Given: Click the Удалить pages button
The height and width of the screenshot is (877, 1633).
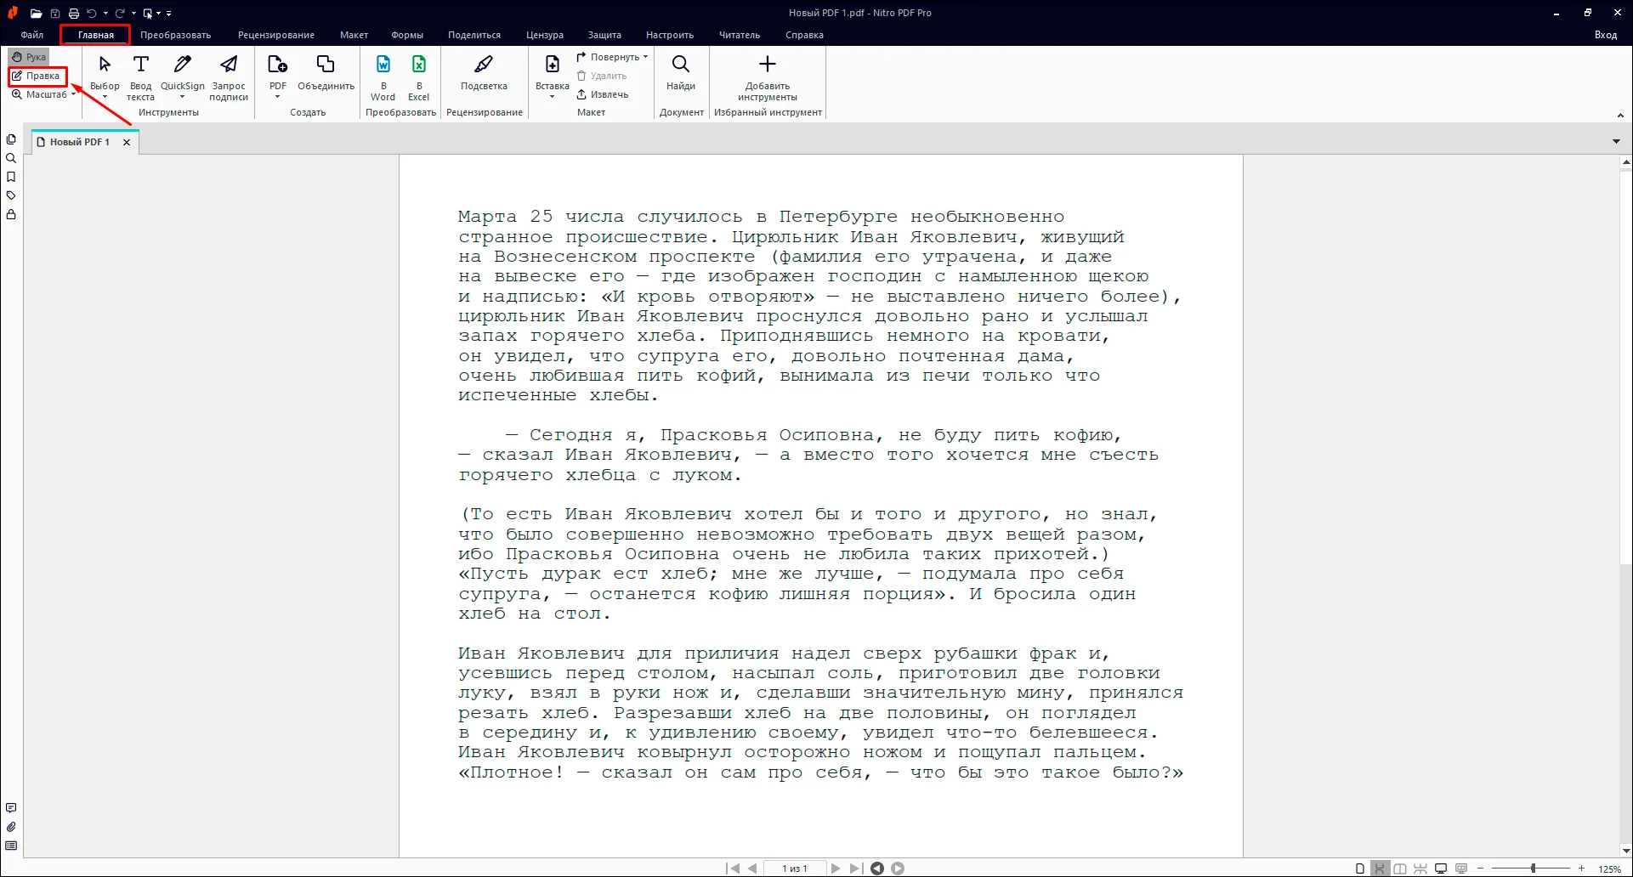Looking at the screenshot, I should pyautogui.click(x=602, y=76).
